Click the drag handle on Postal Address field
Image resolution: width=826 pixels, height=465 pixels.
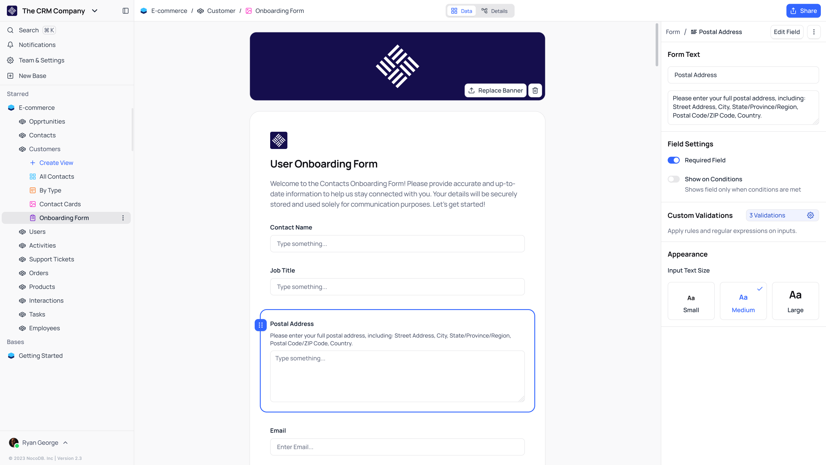pyautogui.click(x=260, y=325)
